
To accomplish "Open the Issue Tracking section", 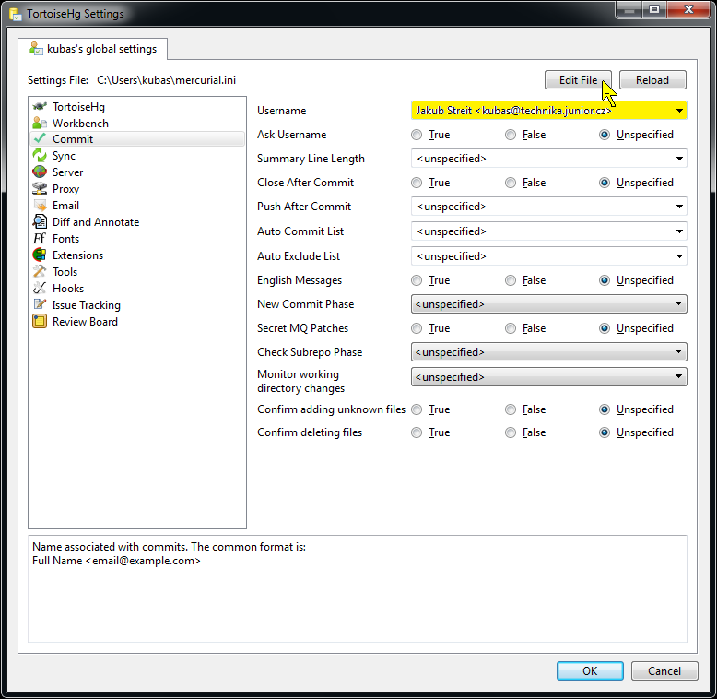I will point(137,304).
